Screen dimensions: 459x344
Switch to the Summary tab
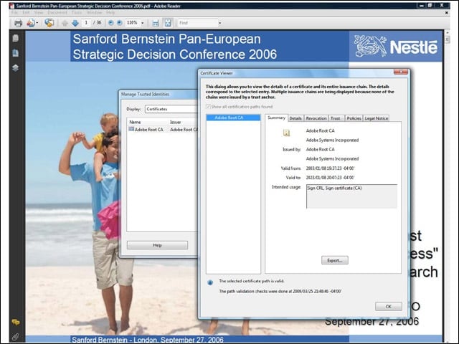(276, 118)
